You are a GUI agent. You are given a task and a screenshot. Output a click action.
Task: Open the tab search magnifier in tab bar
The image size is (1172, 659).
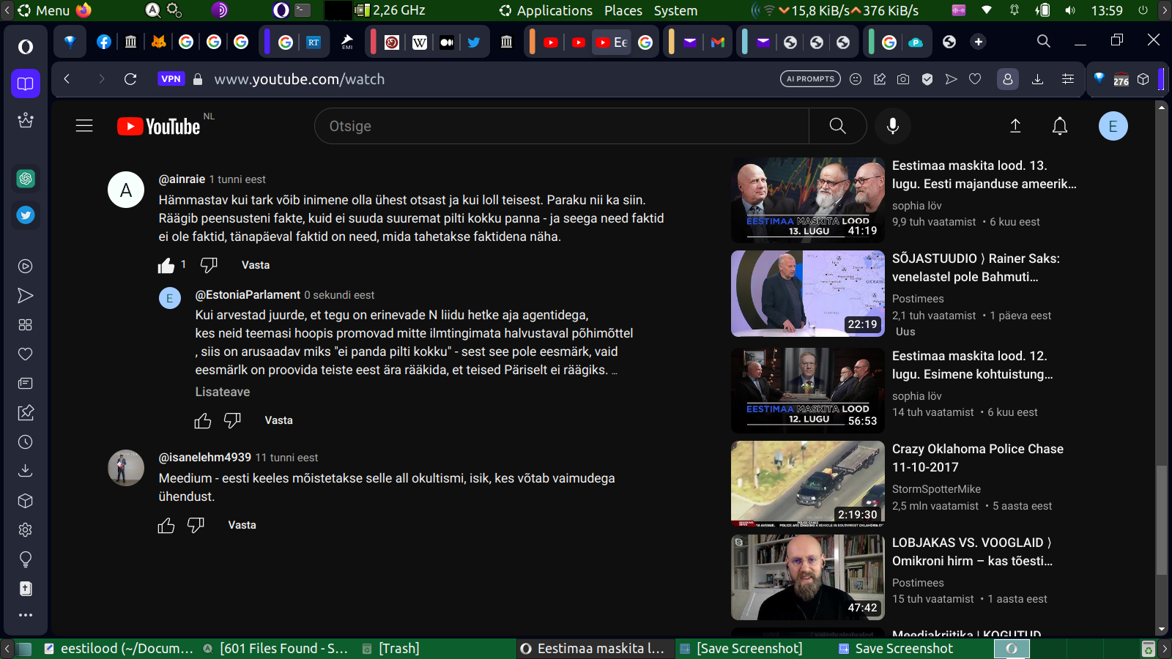1044,41
